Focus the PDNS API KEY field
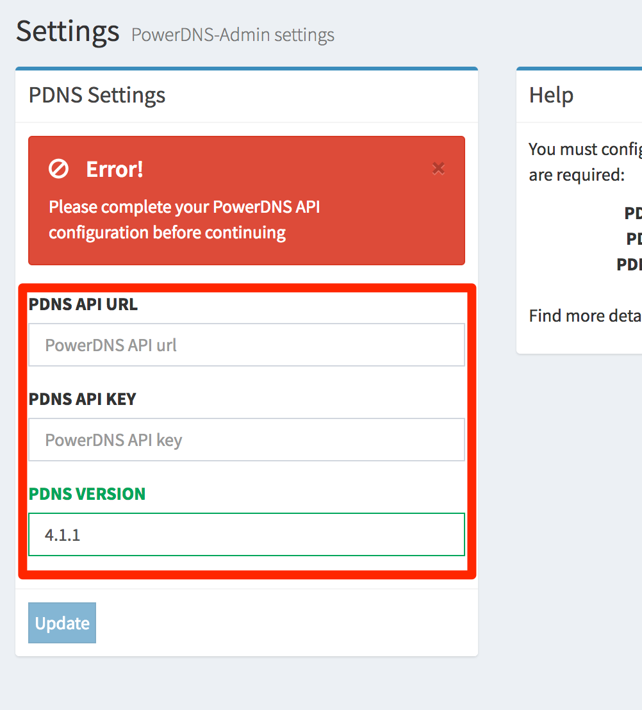The height and width of the screenshot is (710, 642). coord(246,440)
